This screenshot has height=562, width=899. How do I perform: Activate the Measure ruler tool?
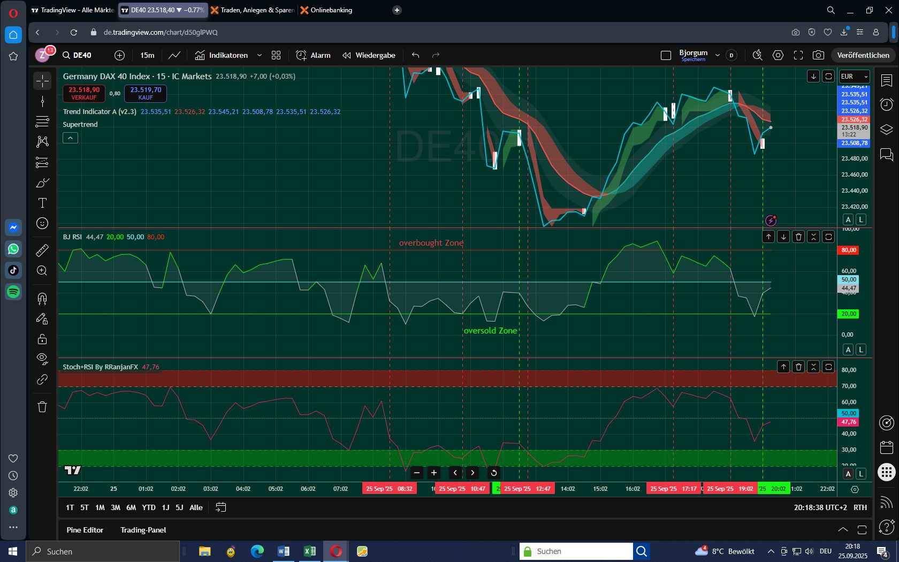pyautogui.click(x=42, y=250)
